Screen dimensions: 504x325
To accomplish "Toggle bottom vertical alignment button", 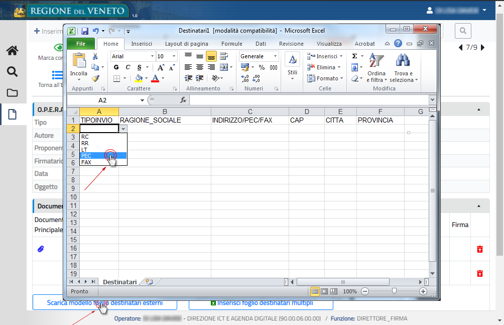I will point(211,57).
